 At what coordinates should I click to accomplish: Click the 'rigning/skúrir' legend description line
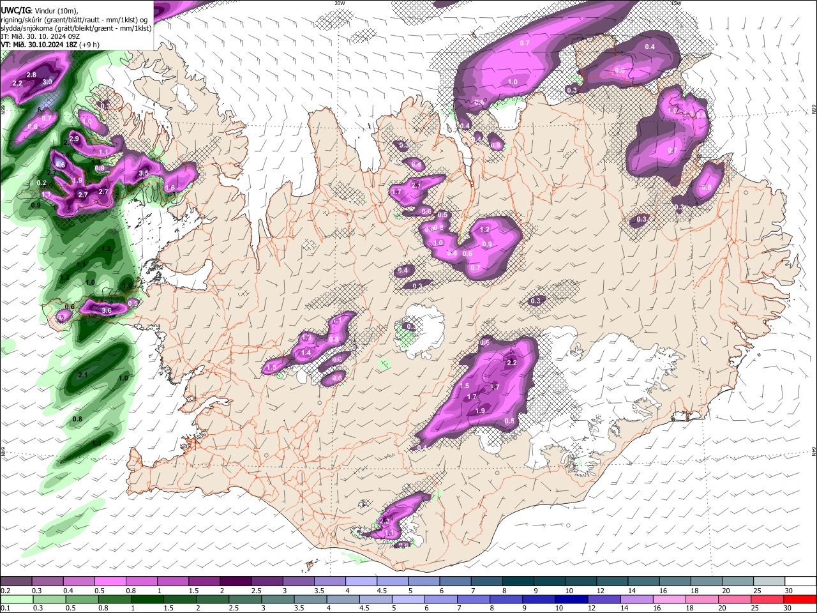click(x=75, y=20)
